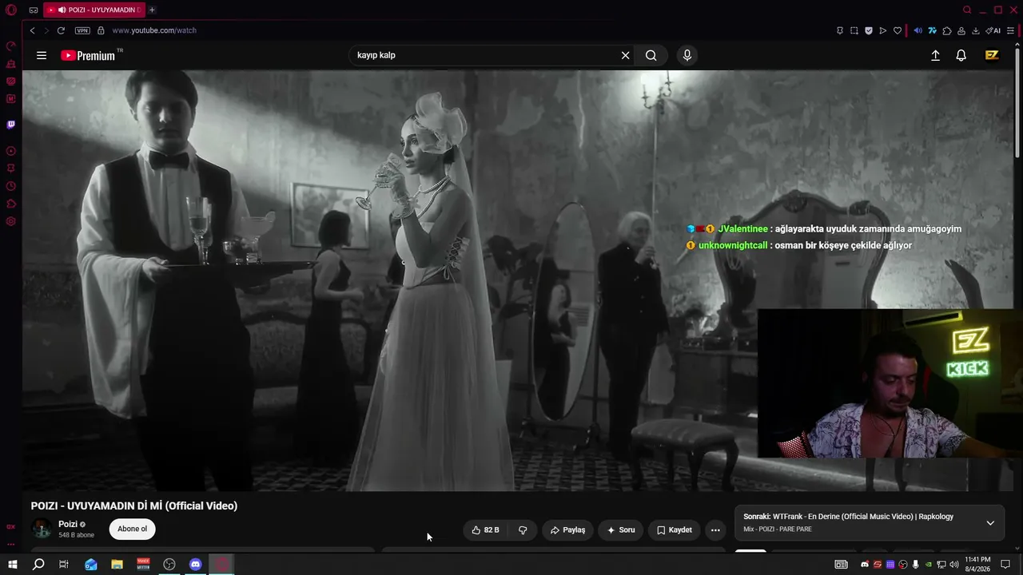
Task: Go to YouTube Premium home logo
Action: click(x=88, y=55)
